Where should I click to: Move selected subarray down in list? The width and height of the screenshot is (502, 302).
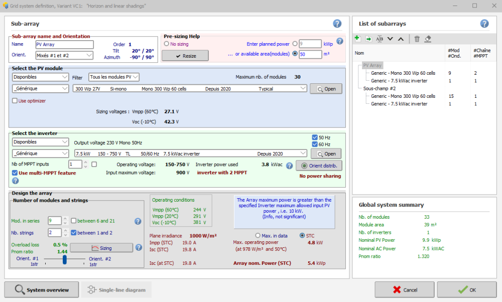pos(390,39)
